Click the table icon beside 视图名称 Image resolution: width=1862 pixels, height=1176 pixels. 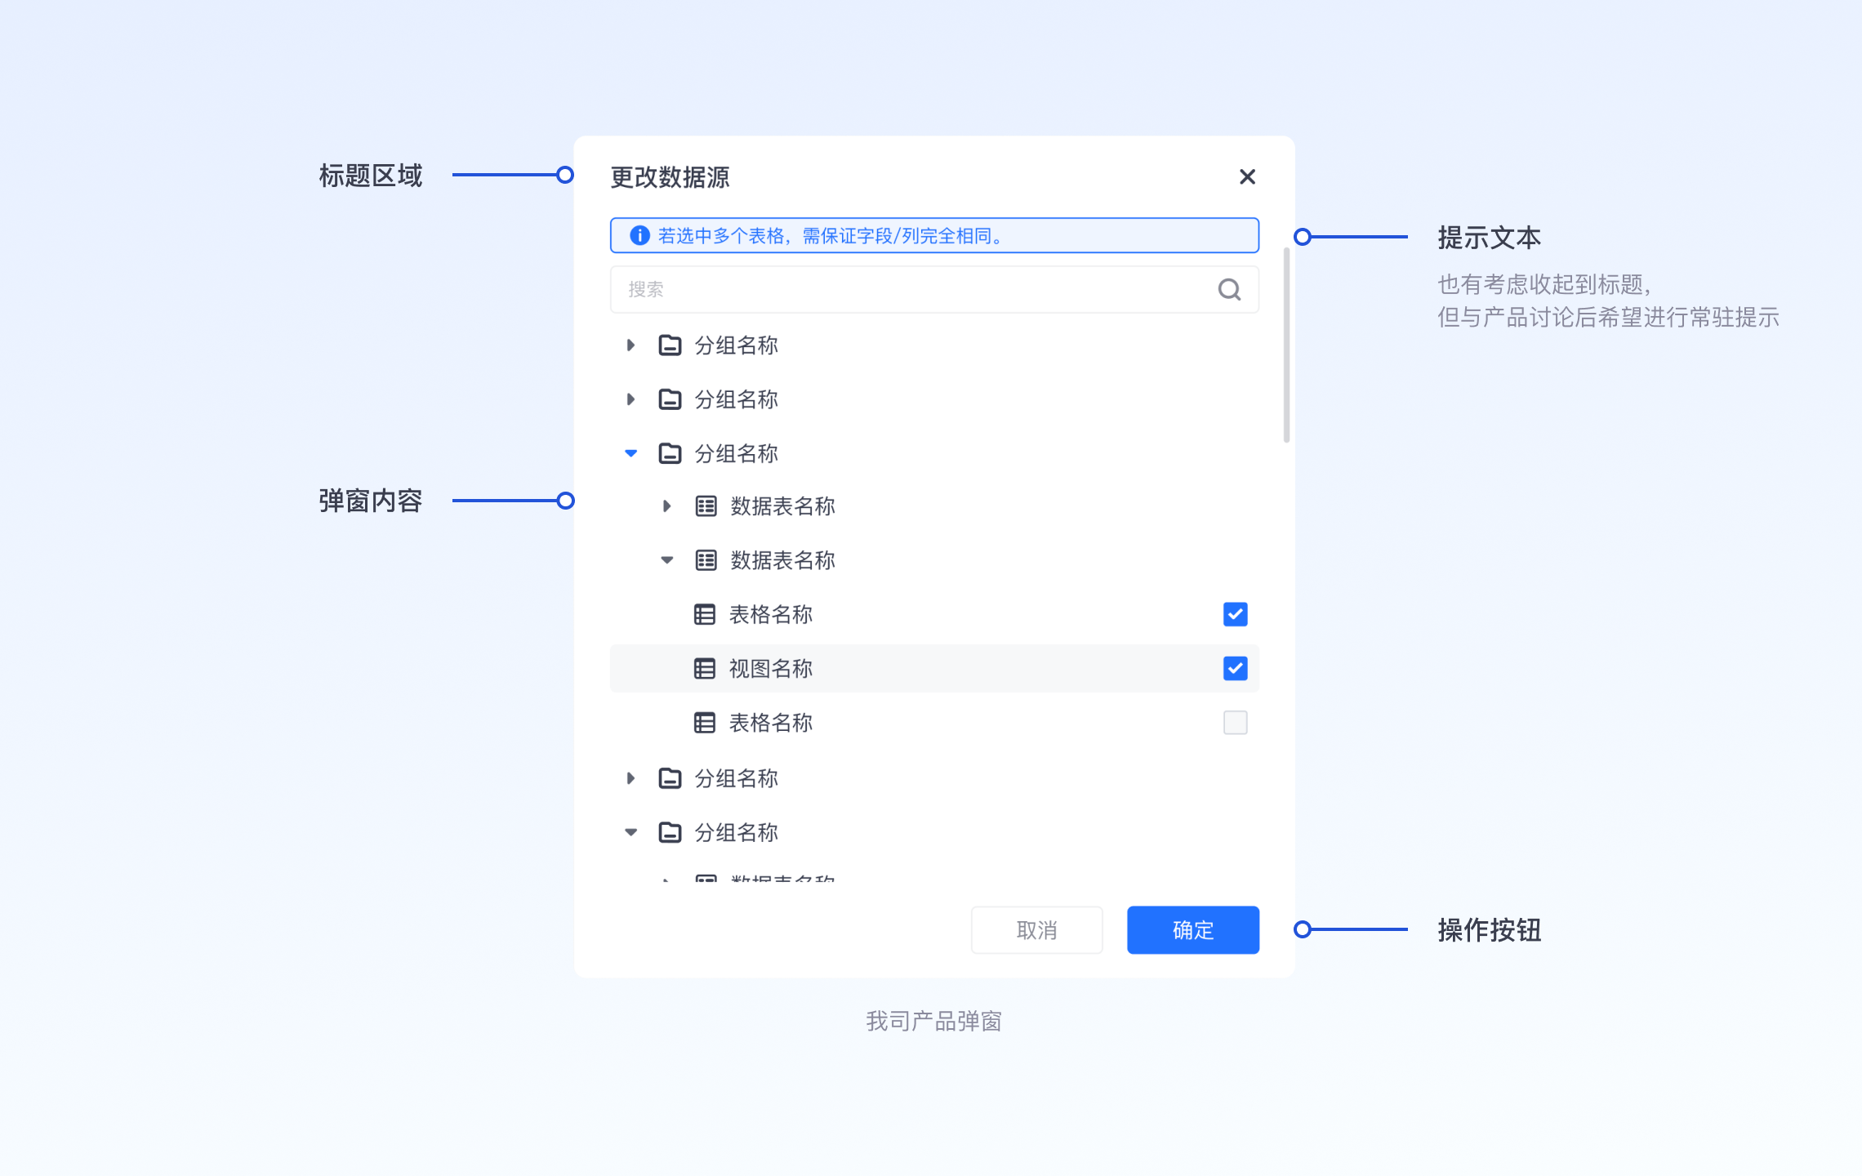[704, 669]
